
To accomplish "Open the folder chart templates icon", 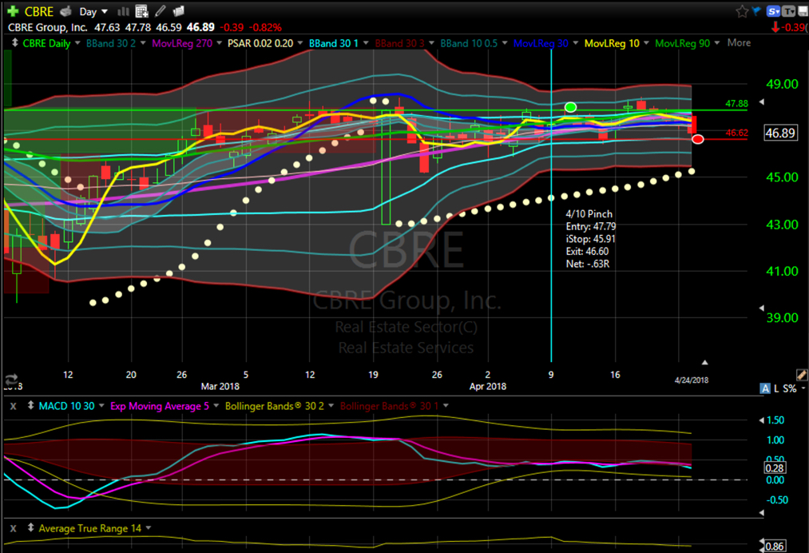I will coord(179,11).
